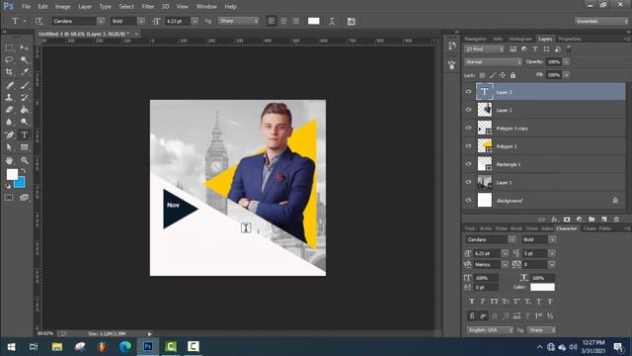632x356 pixels.
Task: Click the Create Warped Text icon
Action: (332, 22)
